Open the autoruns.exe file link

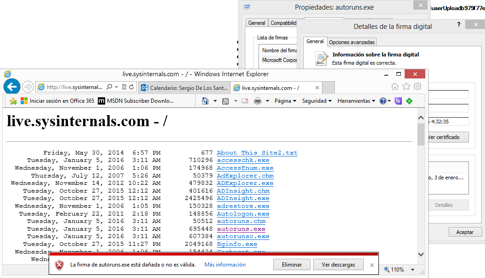point(241,229)
